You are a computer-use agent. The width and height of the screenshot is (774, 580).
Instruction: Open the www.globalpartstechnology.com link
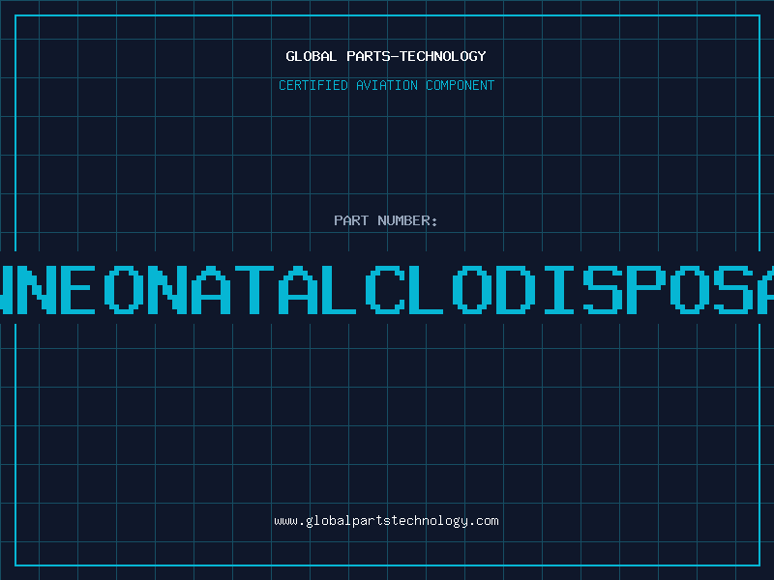(386, 521)
